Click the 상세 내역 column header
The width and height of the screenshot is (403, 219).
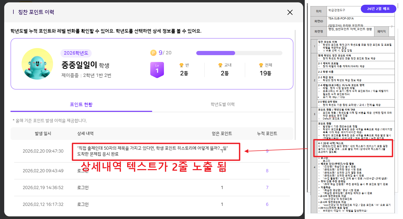tap(85, 133)
